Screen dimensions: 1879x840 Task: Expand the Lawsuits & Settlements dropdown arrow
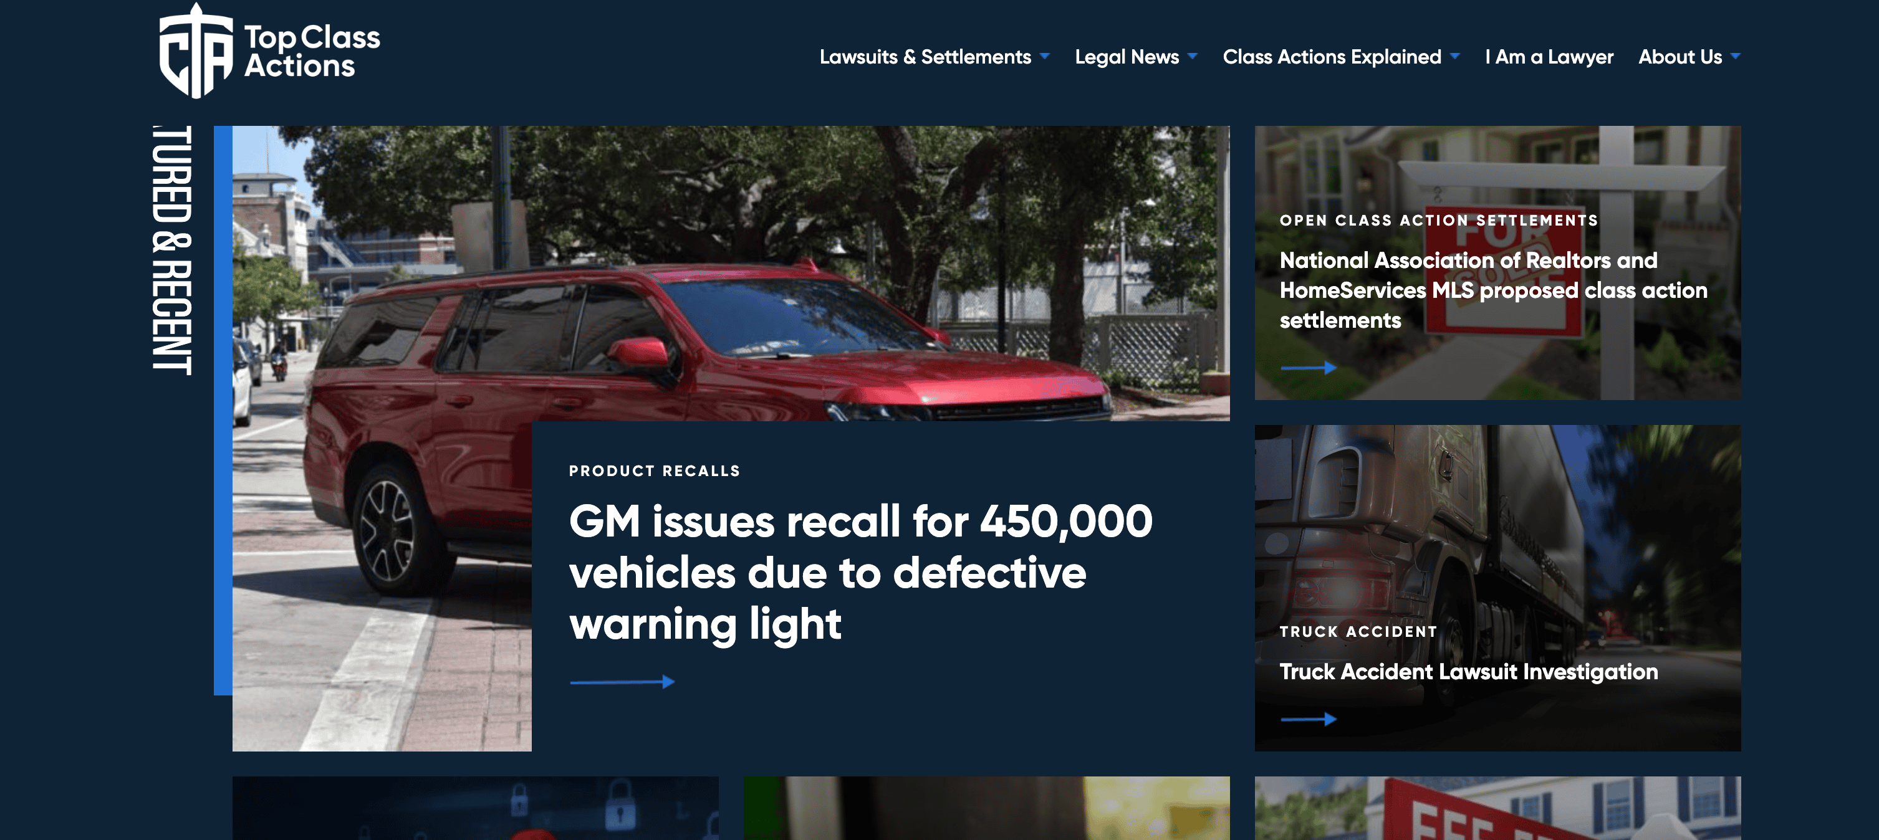[x=1044, y=56]
